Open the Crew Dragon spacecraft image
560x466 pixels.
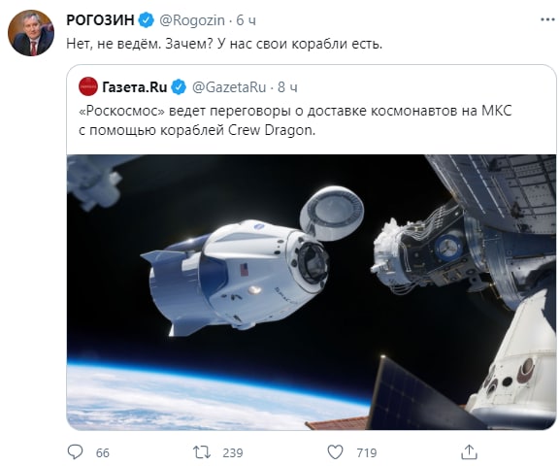pyautogui.click(x=312, y=292)
